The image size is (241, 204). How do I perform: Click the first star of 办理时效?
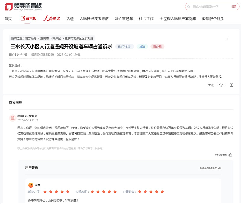click(x=140, y=192)
